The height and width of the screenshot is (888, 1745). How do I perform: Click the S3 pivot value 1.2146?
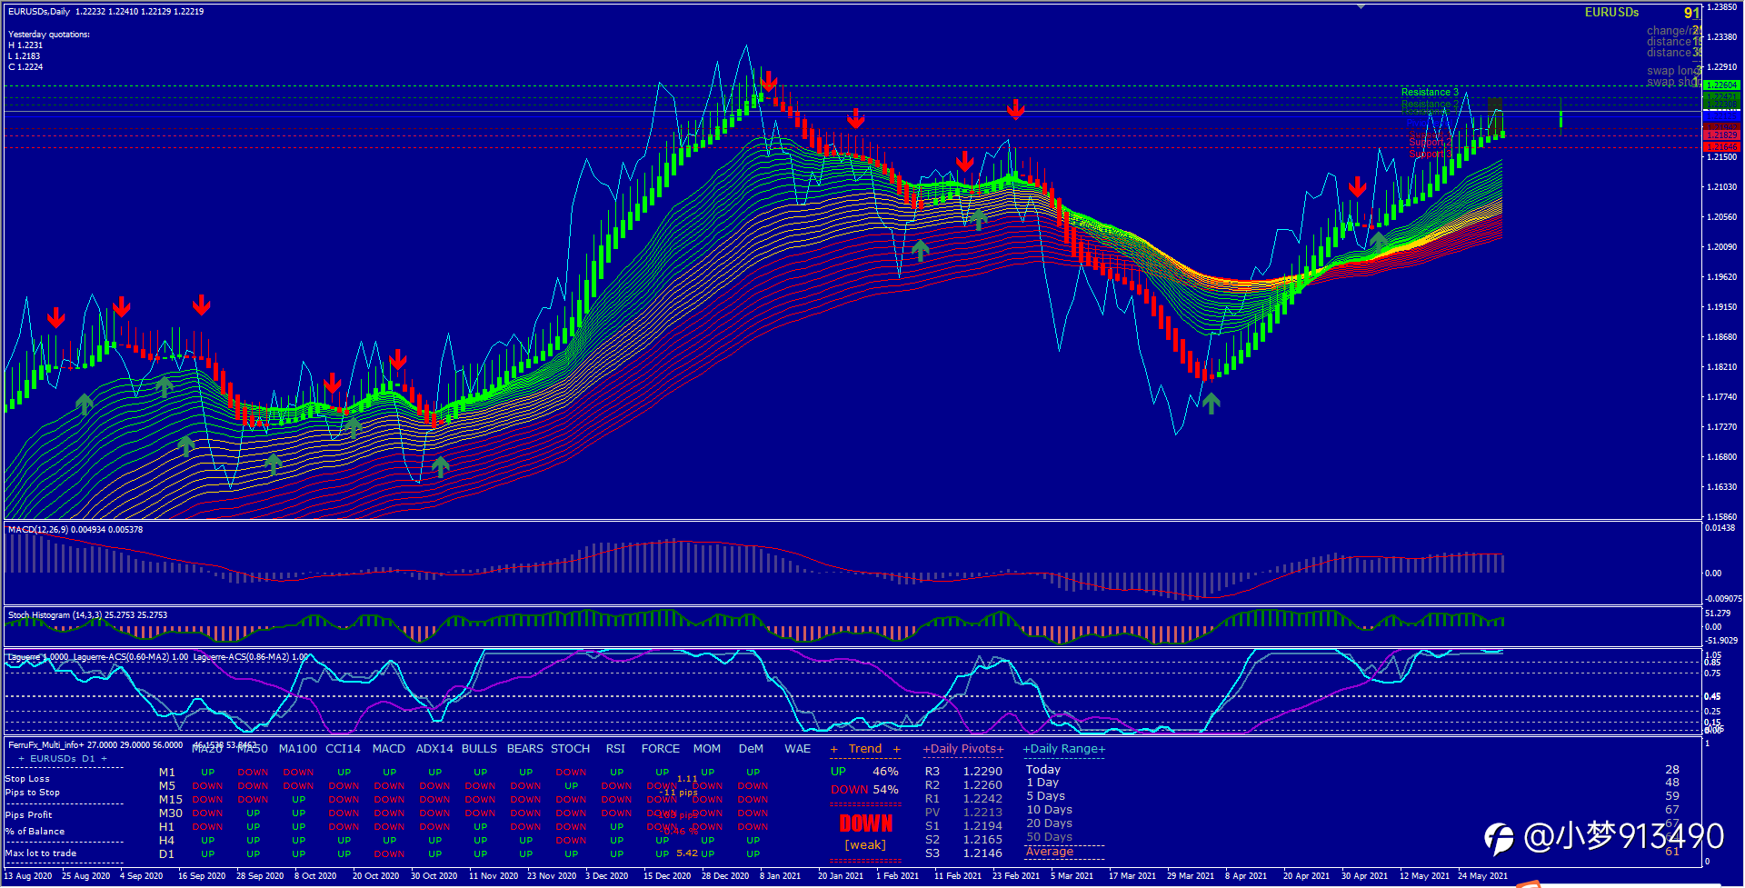tap(982, 853)
